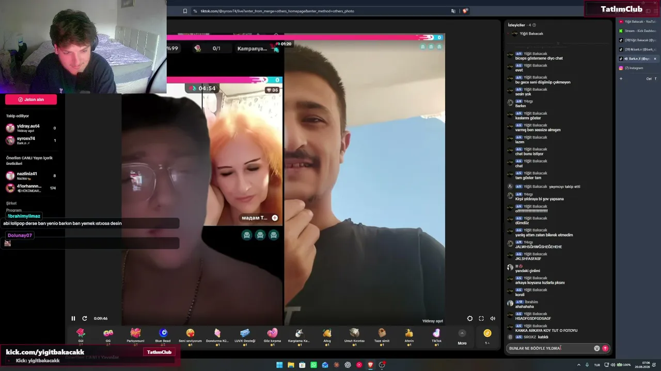661x371 pixels.
Task: Click the 'kaslarını göster' chat message
Action: [x=528, y=118]
